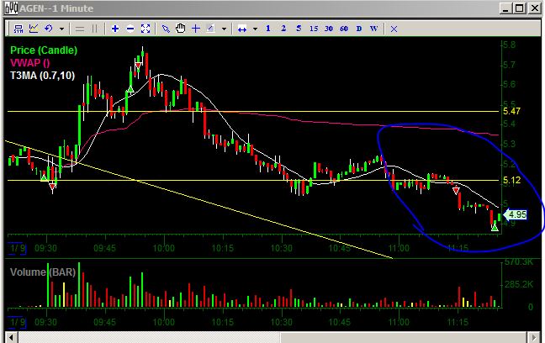Zoom in with the plus icon
545x343 pixels.
coord(115,29)
